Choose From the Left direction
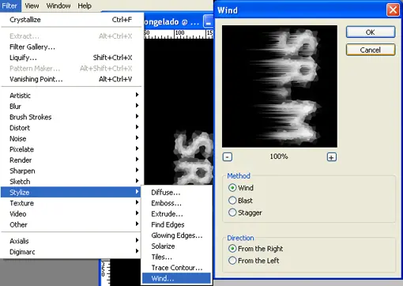 click(x=232, y=261)
